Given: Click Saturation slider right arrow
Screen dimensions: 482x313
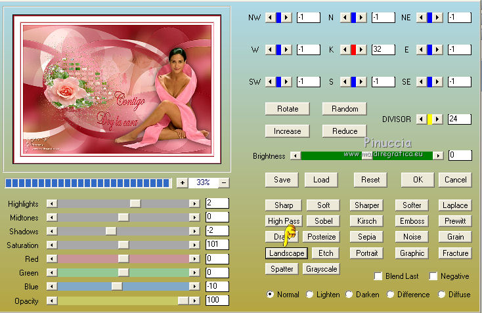Looking at the screenshot, I should tap(194, 245).
